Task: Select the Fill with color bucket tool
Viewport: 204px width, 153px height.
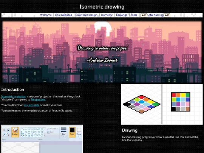Action: pos(4,130)
